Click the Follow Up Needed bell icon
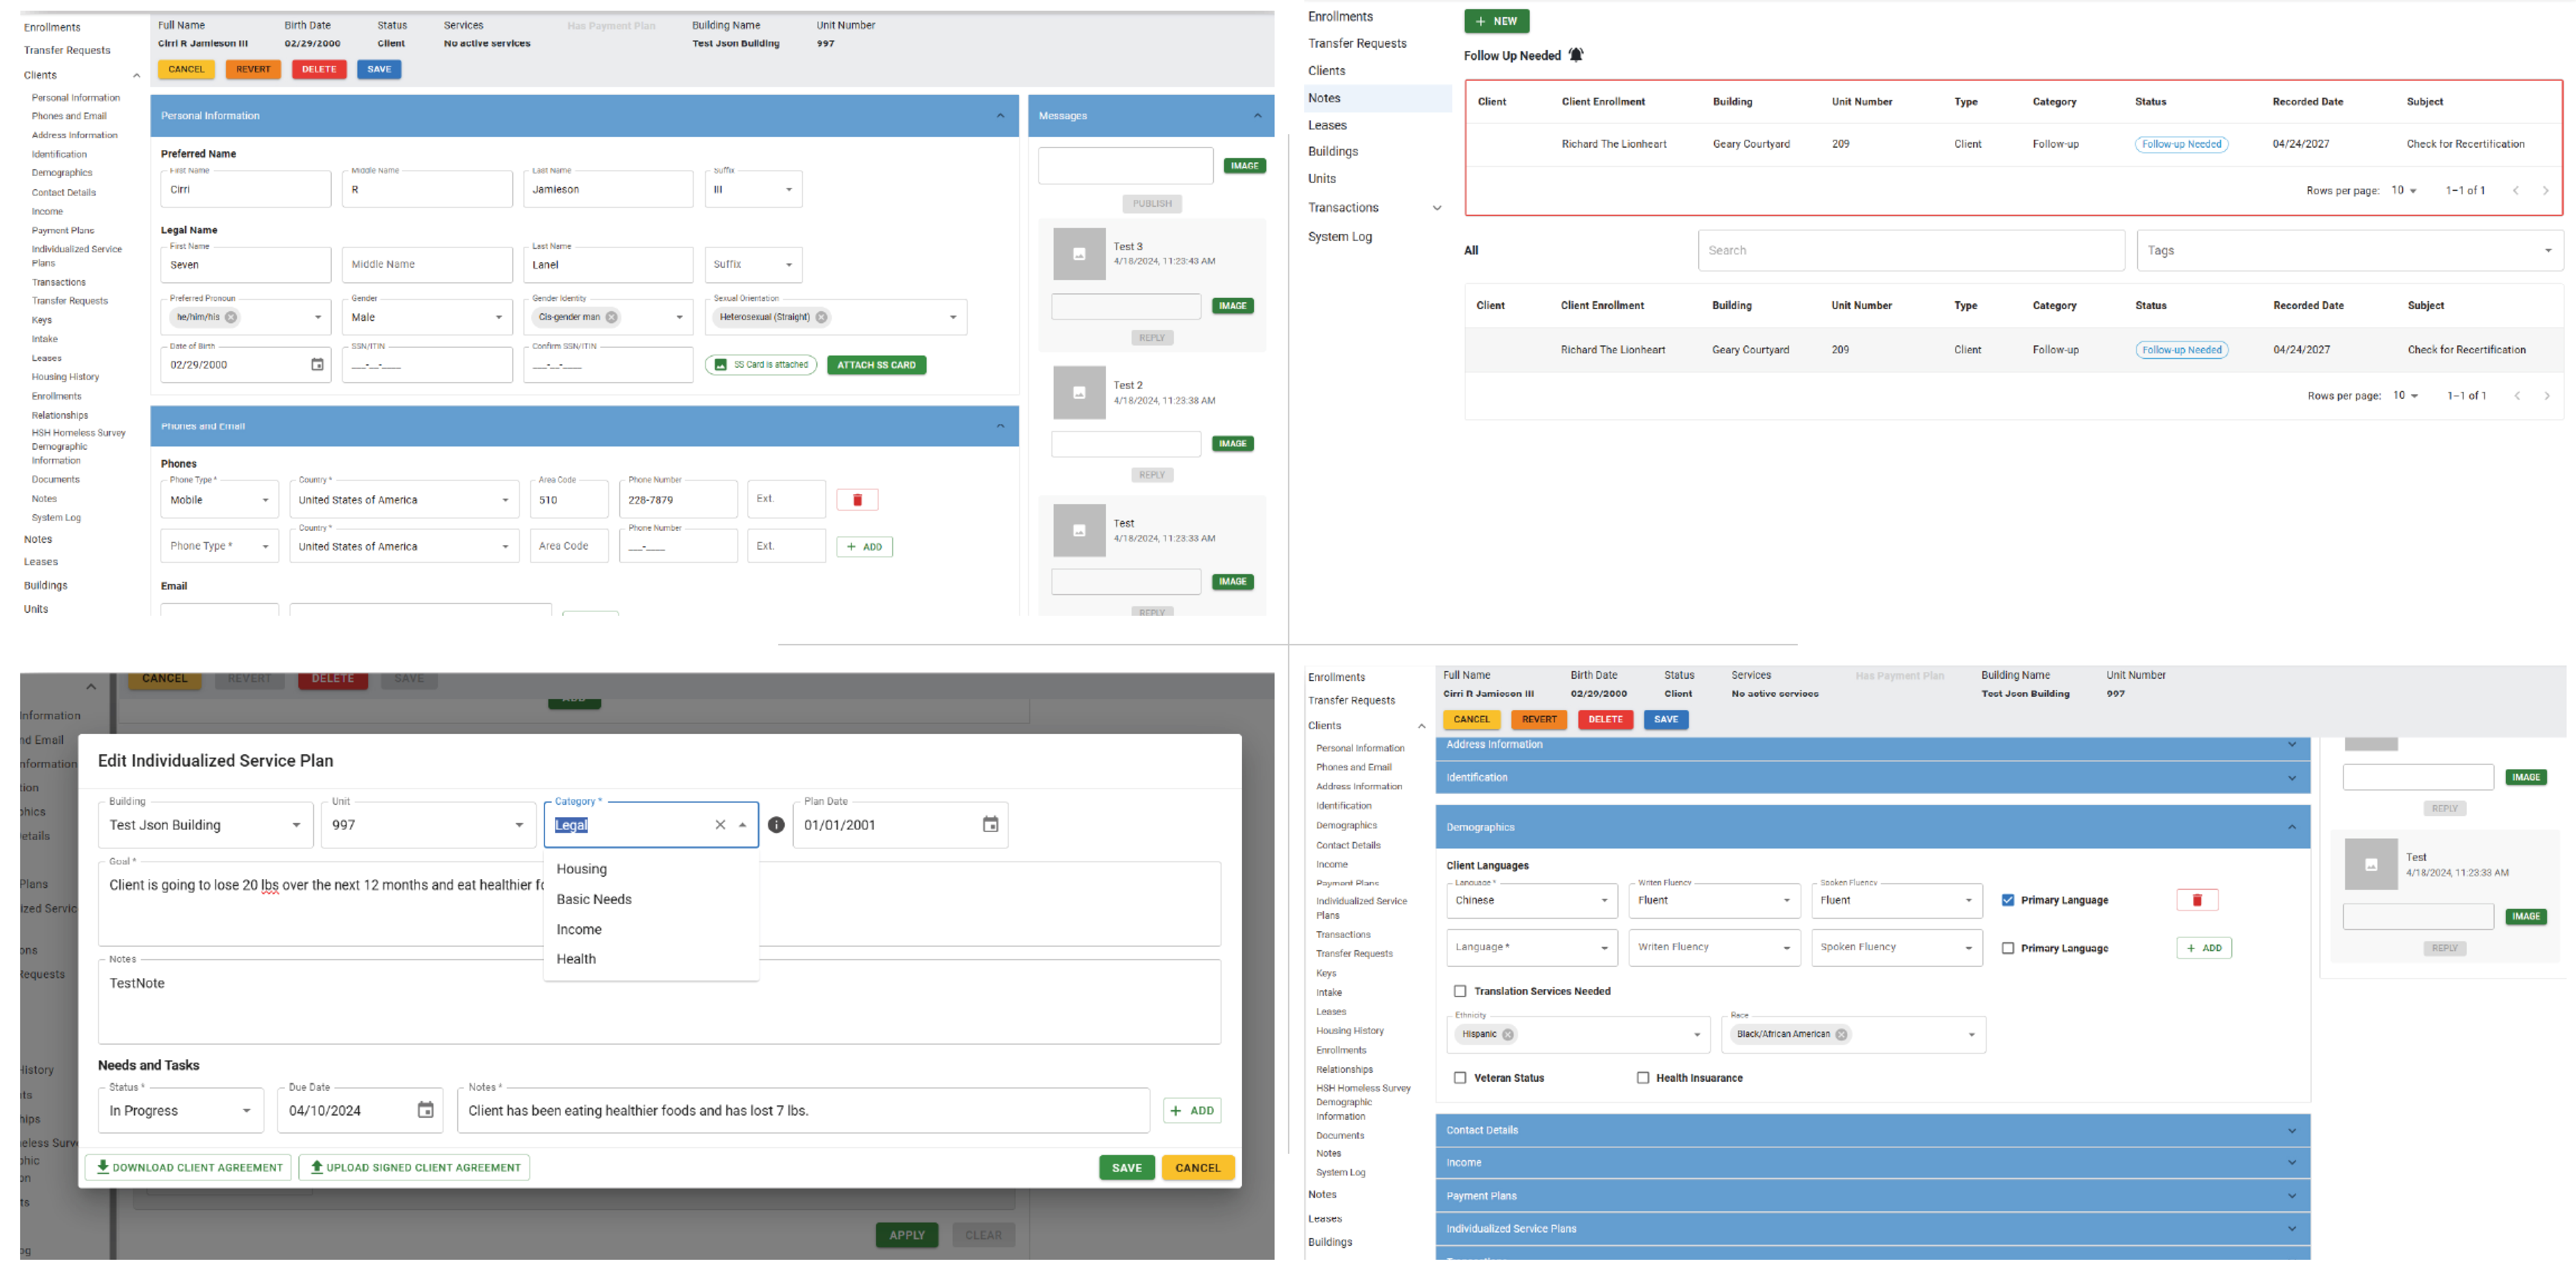The width and height of the screenshot is (2576, 1288). coord(1576,55)
